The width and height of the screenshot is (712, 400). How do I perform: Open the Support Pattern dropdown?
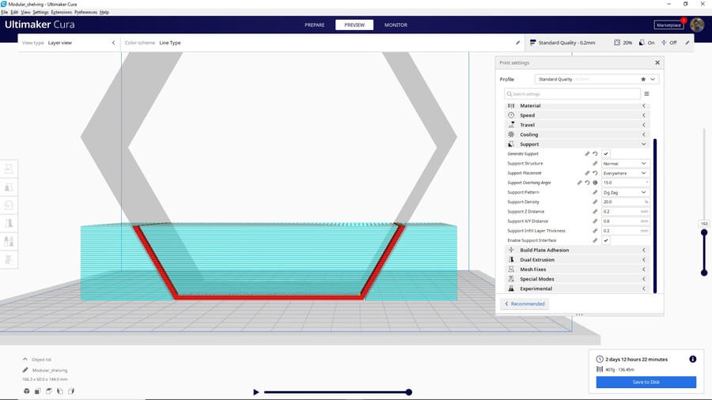click(625, 192)
